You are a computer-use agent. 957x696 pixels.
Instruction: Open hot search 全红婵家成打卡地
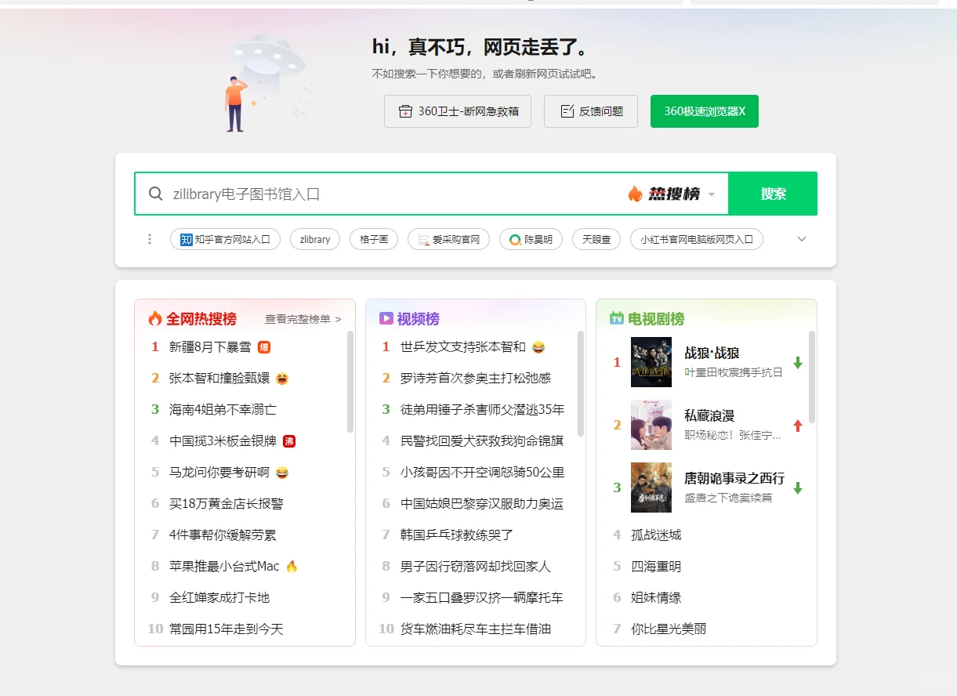click(x=219, y=597)
